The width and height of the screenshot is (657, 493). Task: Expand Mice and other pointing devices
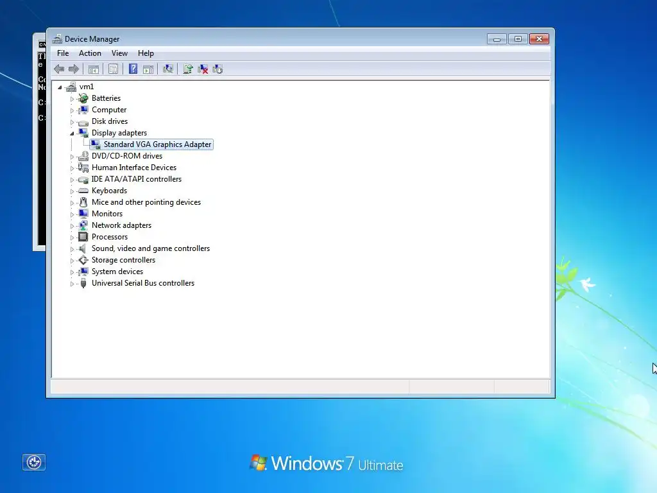coord(72,203)
